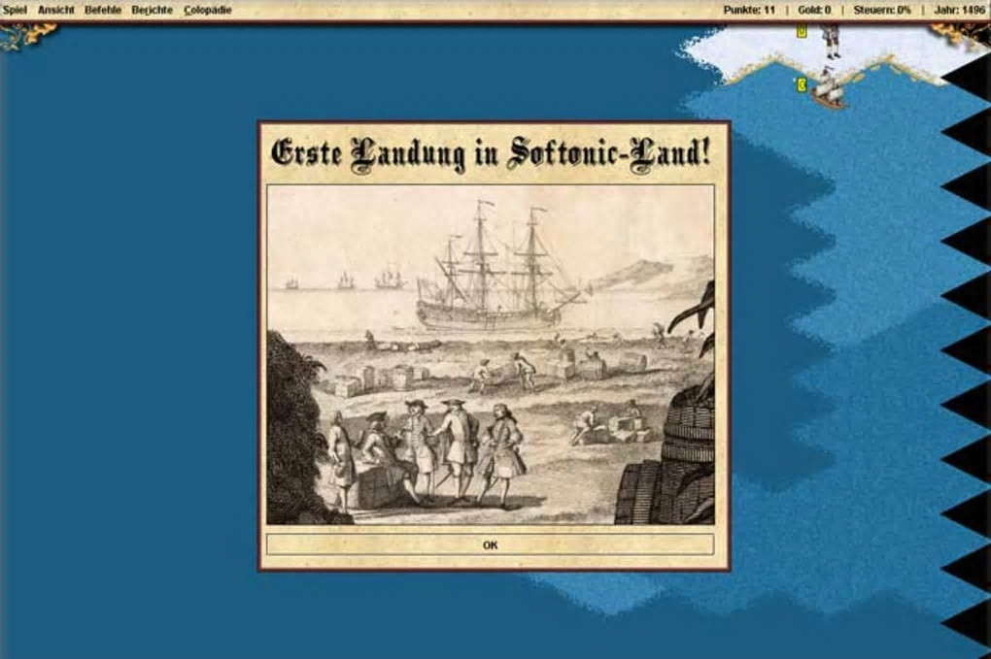This screenshot has width=991, height=659.
Task: Click the landing engraving picture in the dialog
Action: [491, 355]
